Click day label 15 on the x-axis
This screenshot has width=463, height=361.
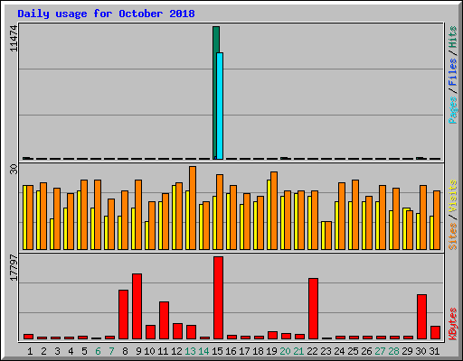point(217,351)
